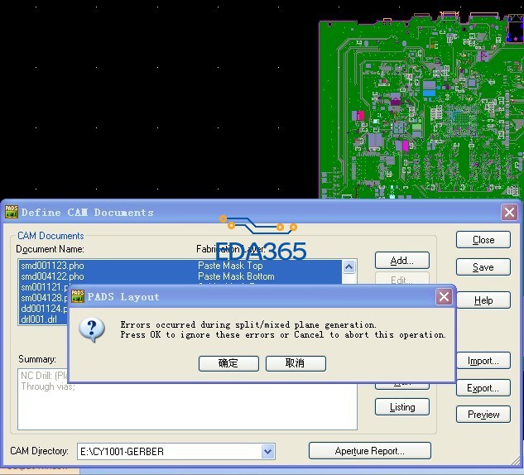The height and width of the screenshot is (475, 524).
Task: Select the sm004128 document row
Action: click(43, 298)
